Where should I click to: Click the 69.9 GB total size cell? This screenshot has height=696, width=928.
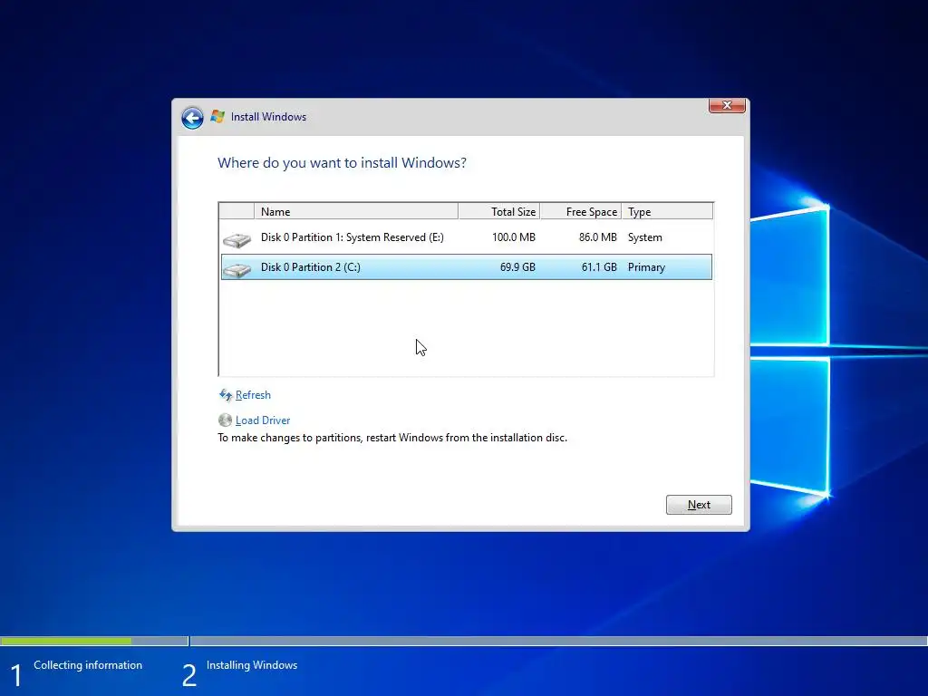point(517,267)
